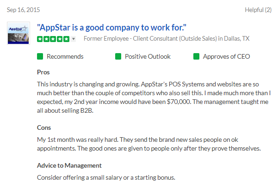Select the Positive Outlook label text

[148, 56]
